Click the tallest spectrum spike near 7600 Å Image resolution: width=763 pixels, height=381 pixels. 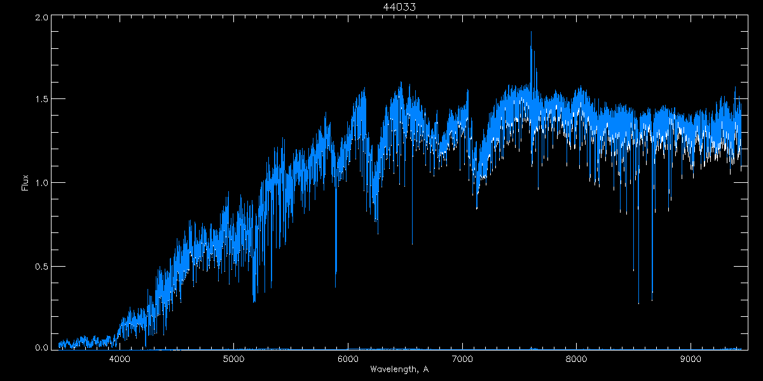(x=531, y=32)
